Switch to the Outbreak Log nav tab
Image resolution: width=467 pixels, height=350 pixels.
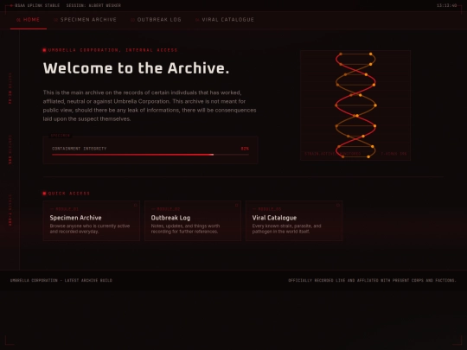pyautogui.click(x=156, y=20)
